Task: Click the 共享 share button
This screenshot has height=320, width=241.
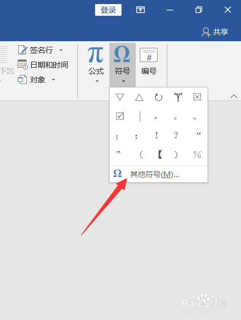Action: click(215, 32)
